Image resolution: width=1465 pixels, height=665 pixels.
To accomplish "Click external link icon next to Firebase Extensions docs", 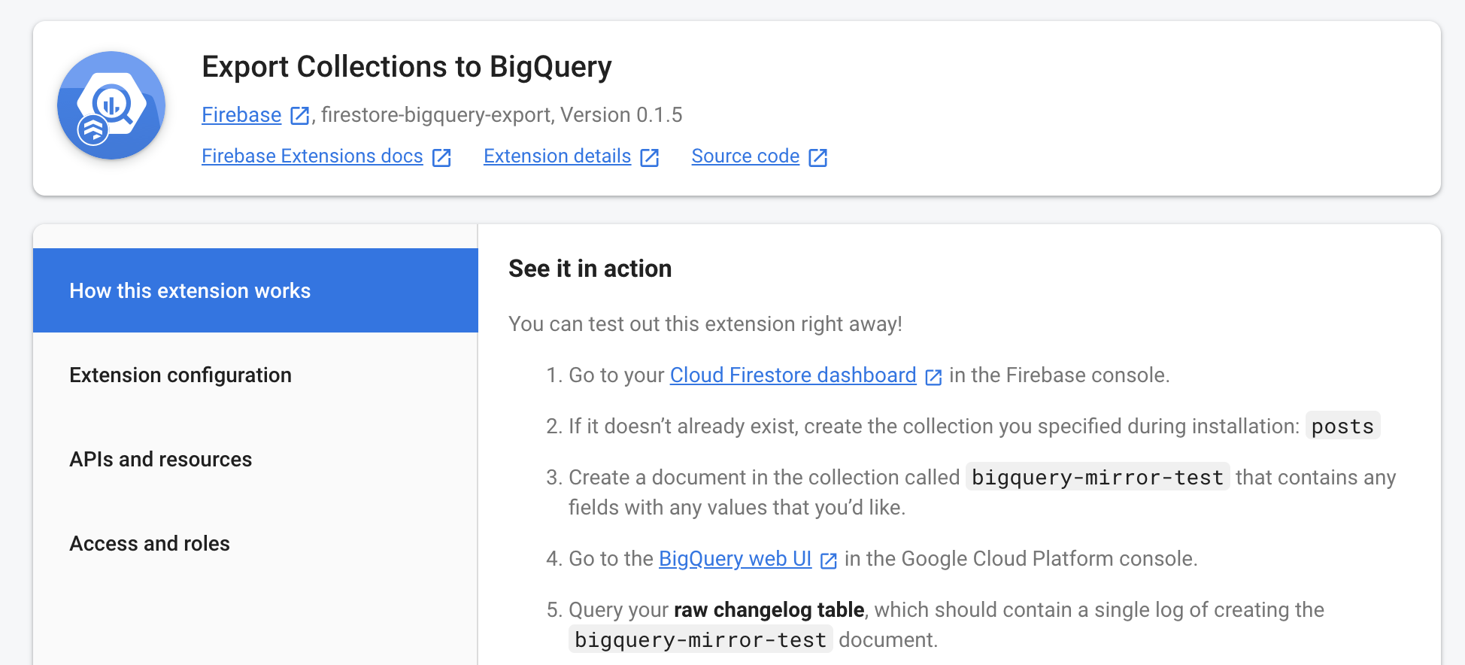I will 442,157.
